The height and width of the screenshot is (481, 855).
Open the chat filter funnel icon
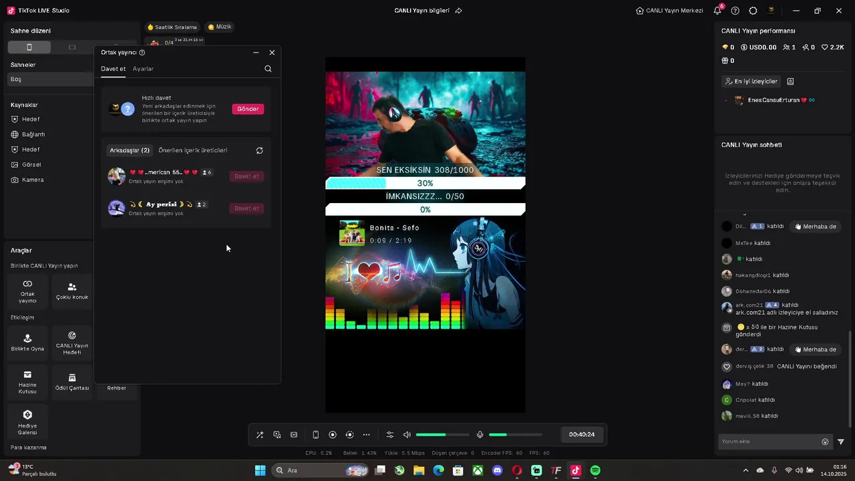(841, 442)
